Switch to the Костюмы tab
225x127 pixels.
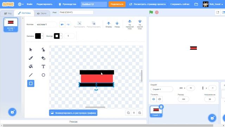[24, 13]
